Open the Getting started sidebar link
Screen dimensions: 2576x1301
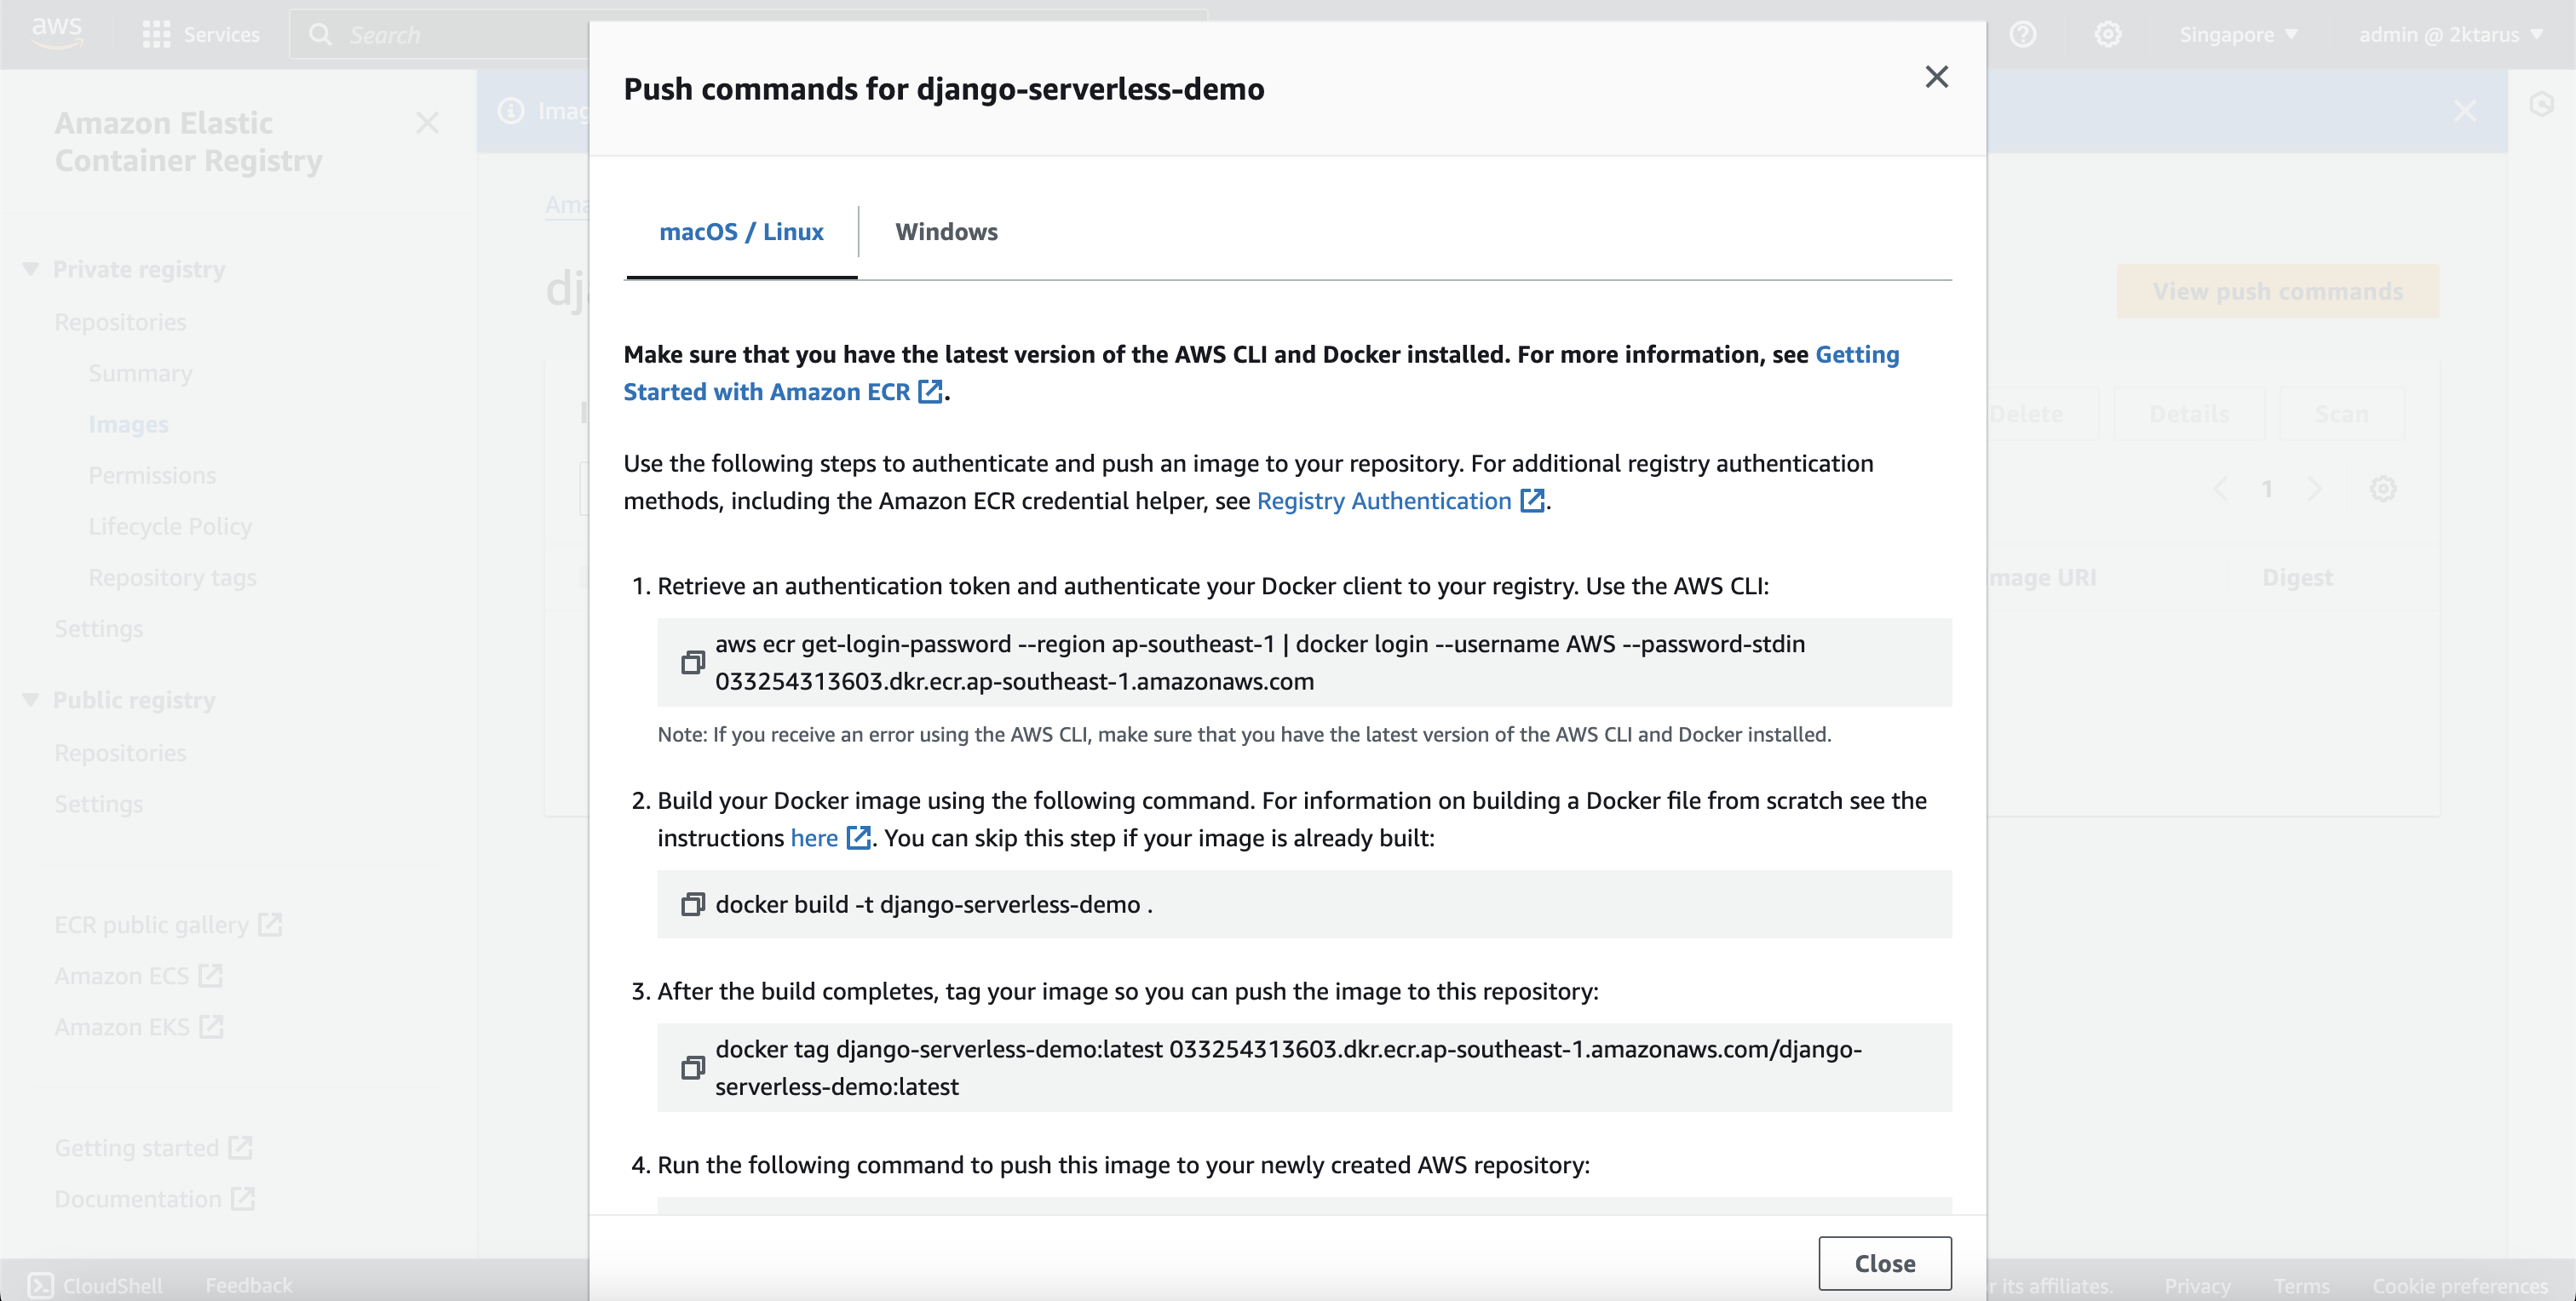(153, 1147)
